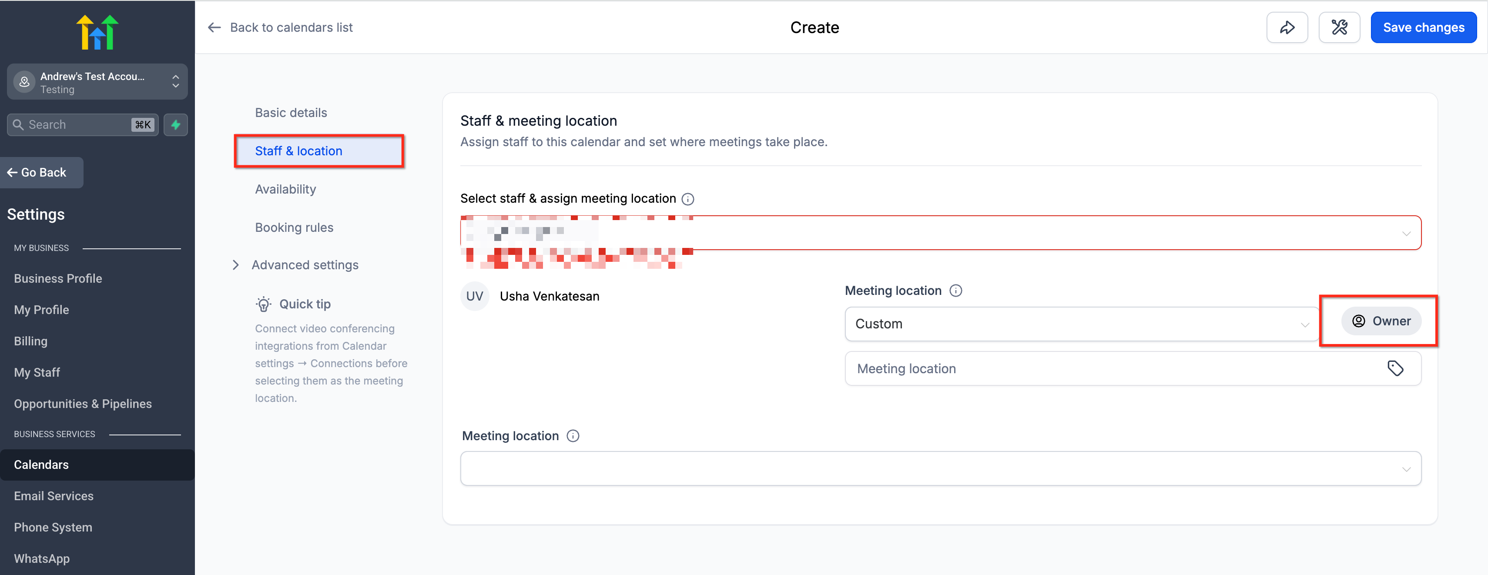Open the Booking rules tab
The height and width of the screenshot is (575, 1488).
(x=294, y=227)
